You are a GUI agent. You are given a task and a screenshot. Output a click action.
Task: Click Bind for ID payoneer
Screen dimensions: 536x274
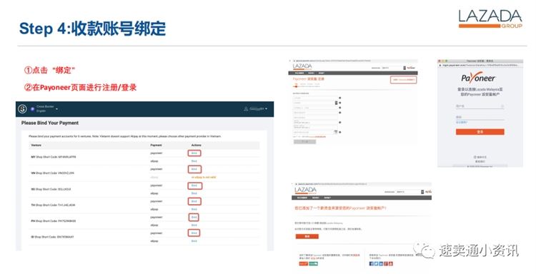pos(194,233)
